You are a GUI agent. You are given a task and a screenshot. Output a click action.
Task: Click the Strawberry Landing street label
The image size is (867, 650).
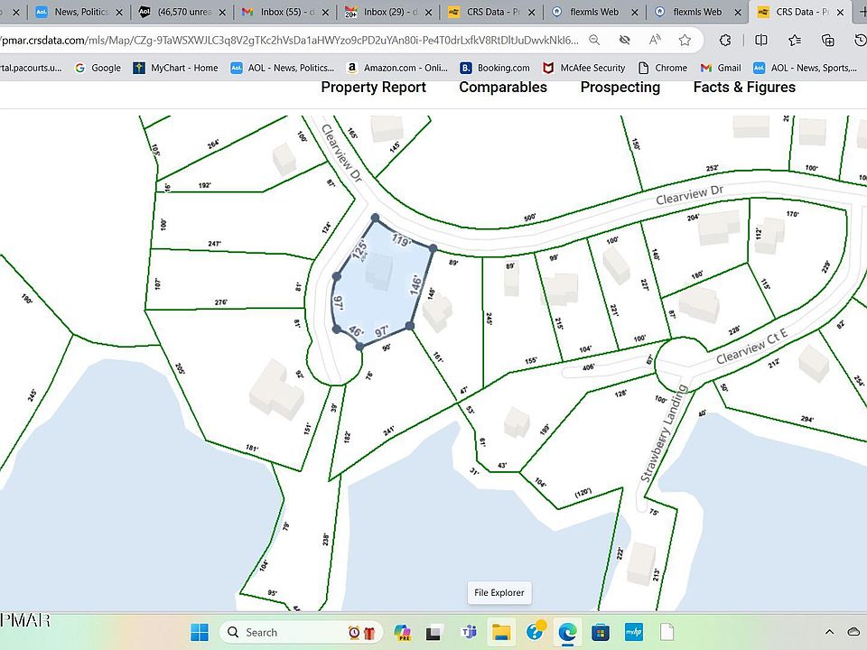664,434
